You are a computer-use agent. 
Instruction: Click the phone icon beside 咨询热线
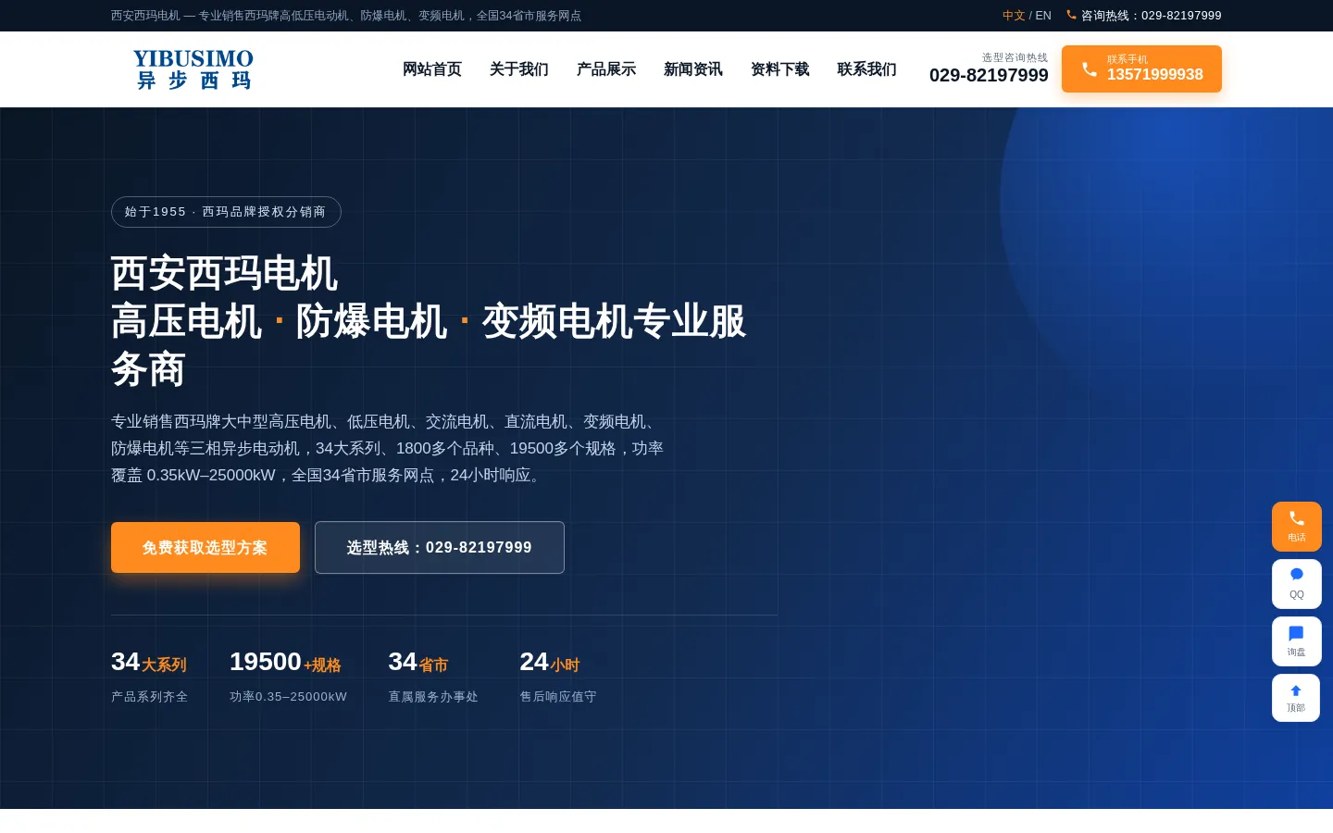[1071, 15]
